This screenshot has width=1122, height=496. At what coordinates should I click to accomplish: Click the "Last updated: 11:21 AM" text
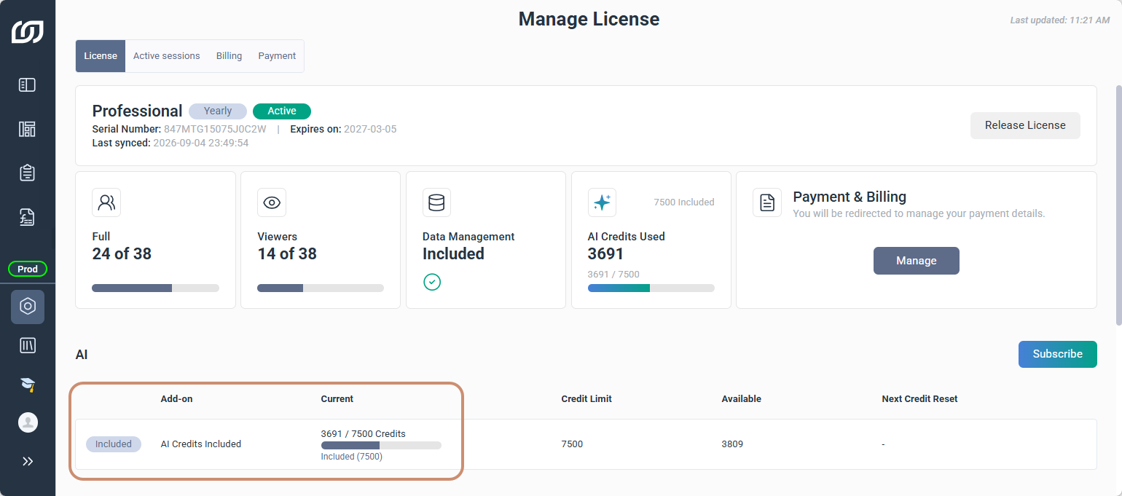tap(1060, 20)
